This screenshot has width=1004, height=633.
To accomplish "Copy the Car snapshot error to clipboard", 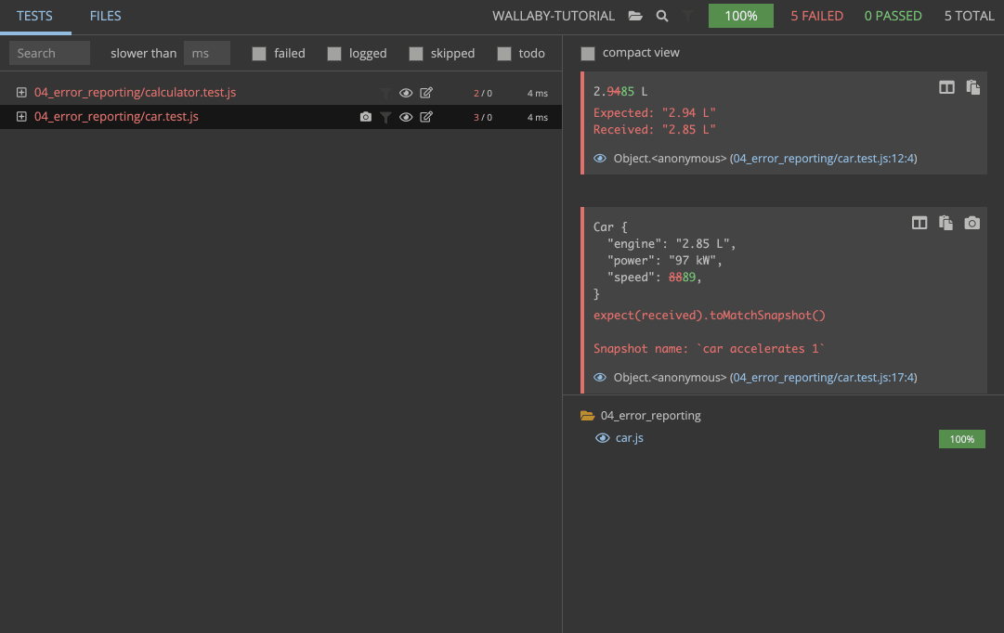I will point(945,223).
